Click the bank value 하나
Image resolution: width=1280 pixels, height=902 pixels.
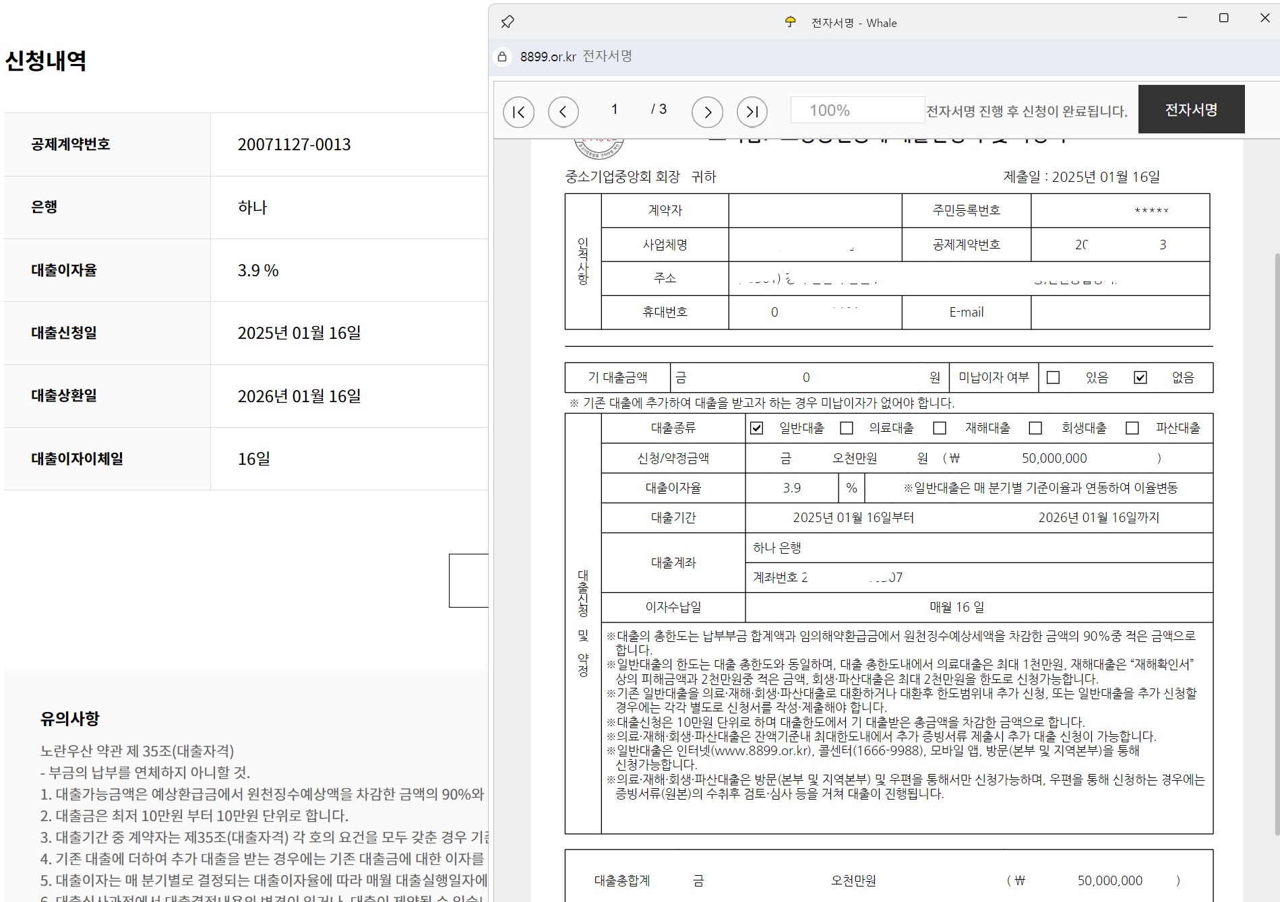252,207
